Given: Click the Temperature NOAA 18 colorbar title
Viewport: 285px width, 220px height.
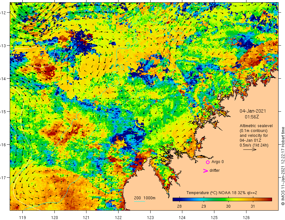Looking at the screenshot, I should click(222, 193).
